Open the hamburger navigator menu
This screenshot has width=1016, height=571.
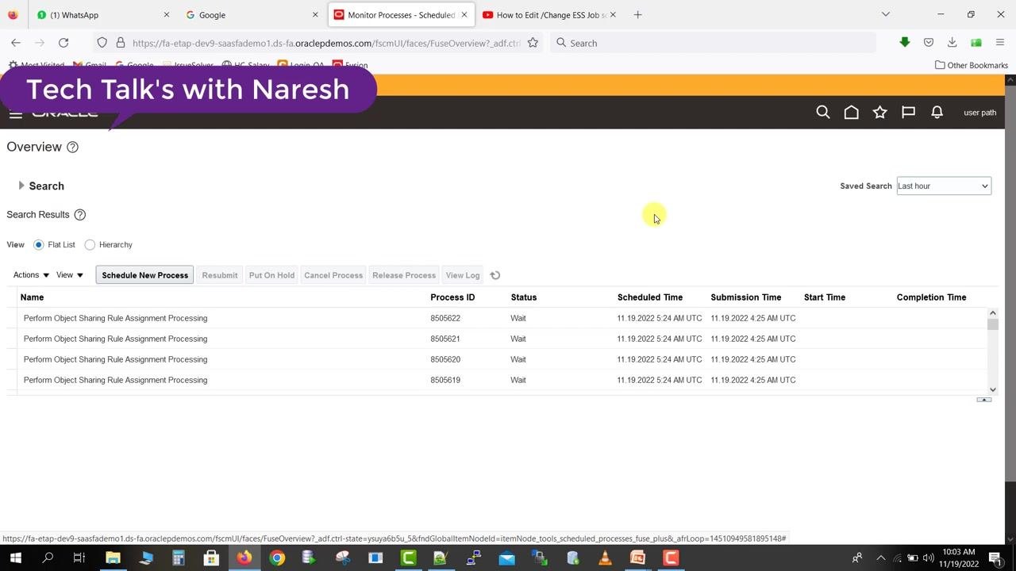click(15, 114)
